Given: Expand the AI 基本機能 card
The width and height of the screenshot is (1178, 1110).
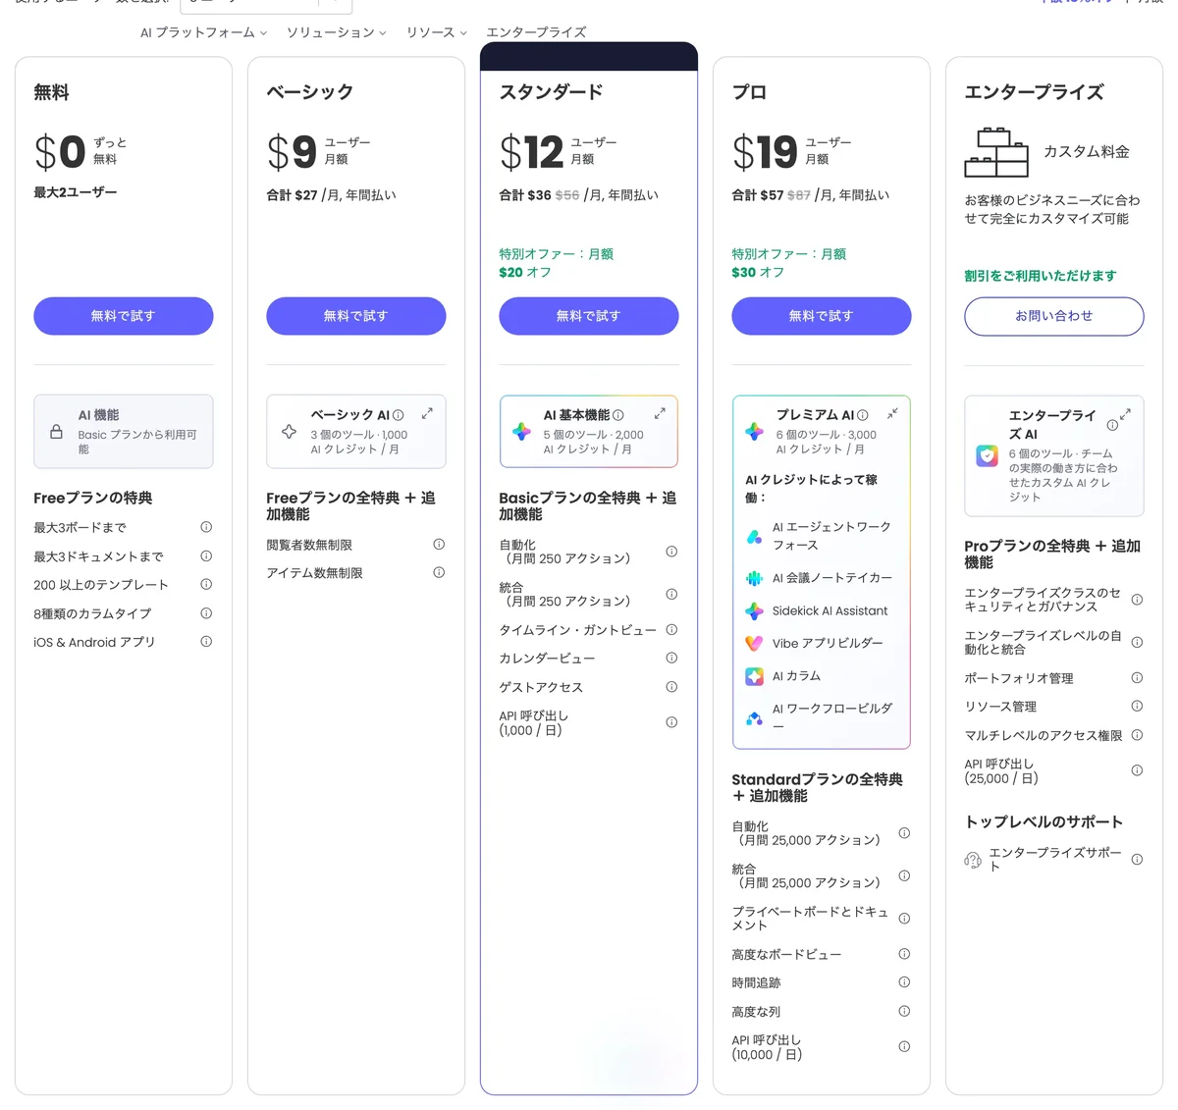Looking at the screenshot, I should tap(660, 413).
